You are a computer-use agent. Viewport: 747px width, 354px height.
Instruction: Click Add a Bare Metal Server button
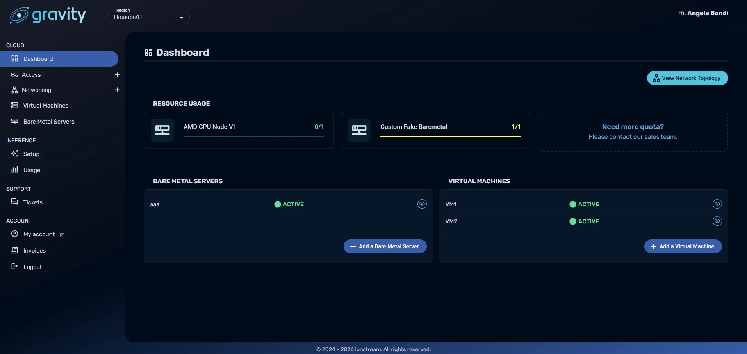[x=385, y=246]
